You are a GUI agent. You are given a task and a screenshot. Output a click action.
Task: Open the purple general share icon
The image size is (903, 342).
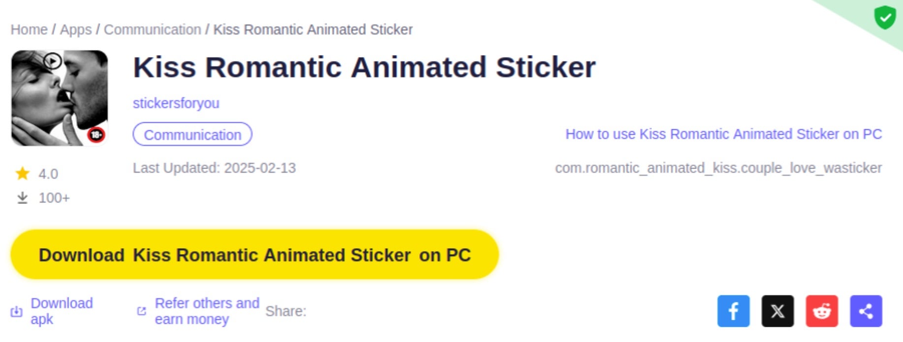coord(866,311)
